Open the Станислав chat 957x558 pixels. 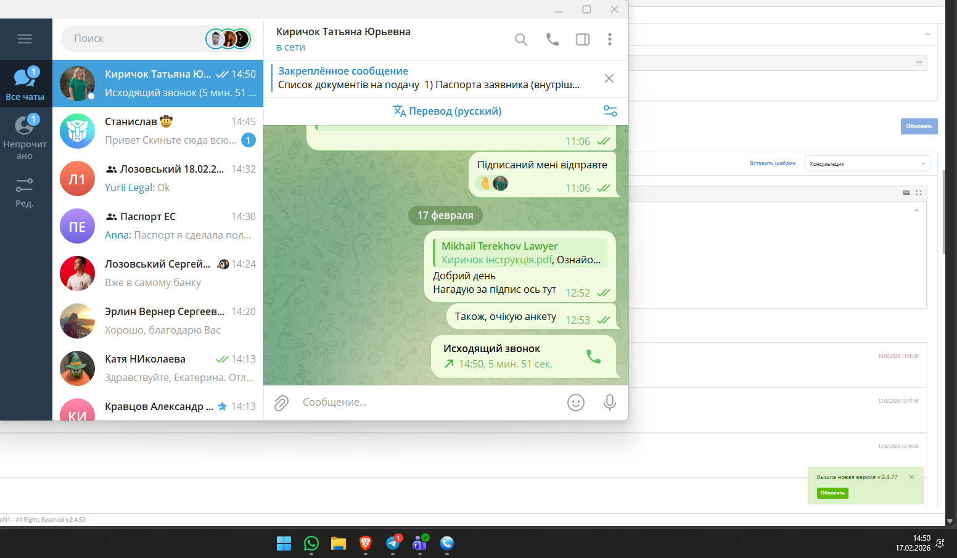pos(158,131)
